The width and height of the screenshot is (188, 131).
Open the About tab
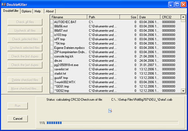coord(50,11)
